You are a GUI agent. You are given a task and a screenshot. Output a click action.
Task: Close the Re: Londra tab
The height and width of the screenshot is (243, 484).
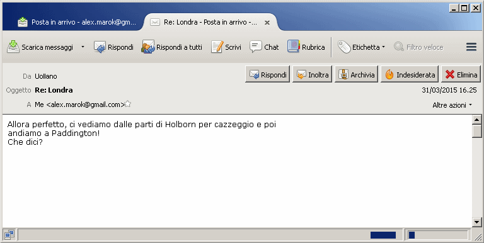click(267, 23)
